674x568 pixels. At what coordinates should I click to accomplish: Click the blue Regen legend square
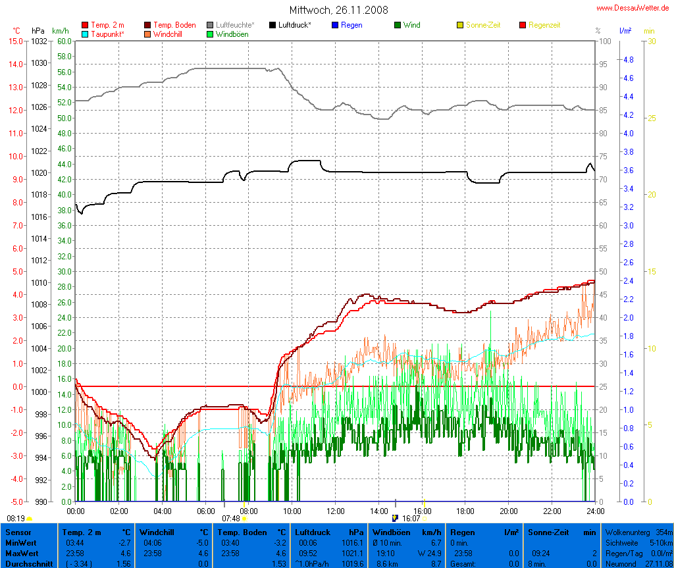(x=335, y=25)
